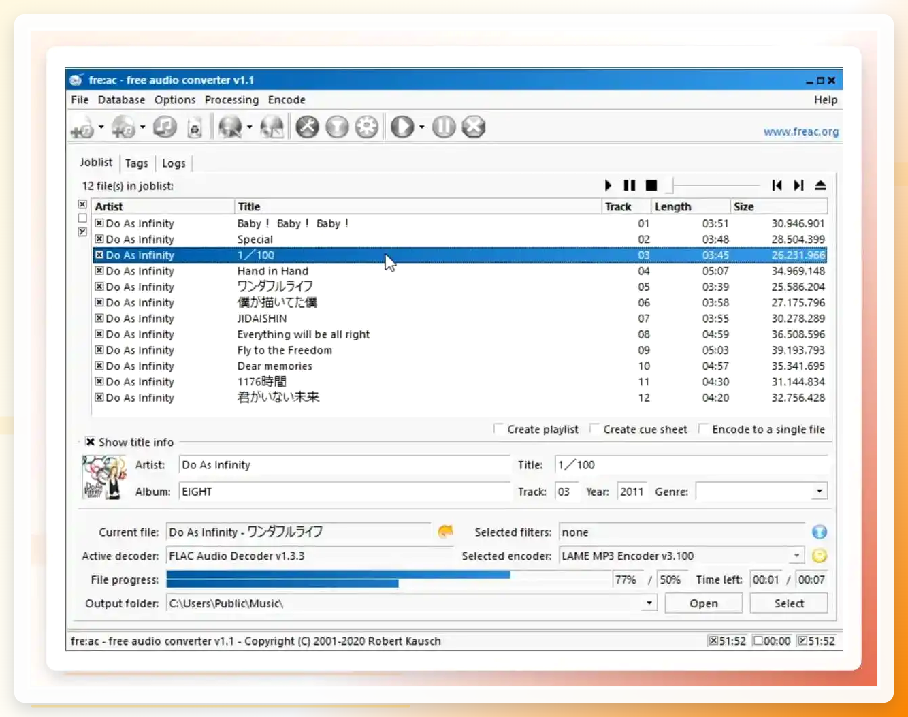The width and height of the screenshot is (908, 717).
Task: Click the Select output folder button
Action: coord(789,603)
